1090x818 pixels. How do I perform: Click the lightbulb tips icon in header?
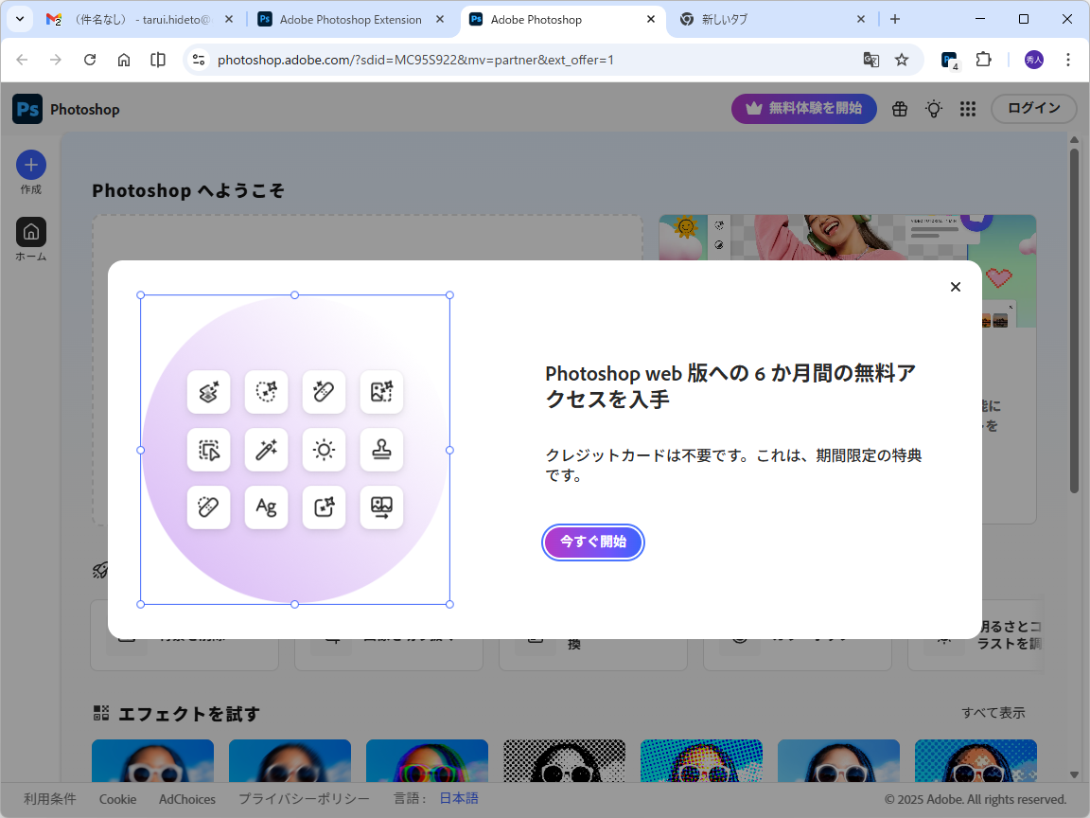pyautogui.click(x=933, y=109)
